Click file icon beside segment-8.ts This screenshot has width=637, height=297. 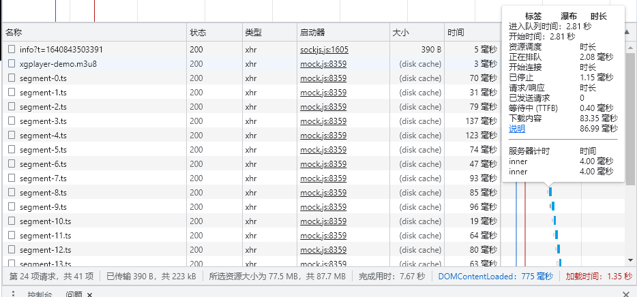click(x=12, y=192)
